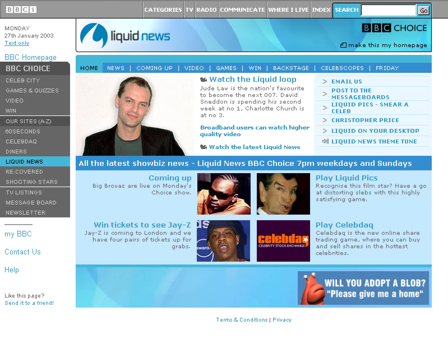Click the speaker icon for Liquid News theme tune

click(325, 141)
